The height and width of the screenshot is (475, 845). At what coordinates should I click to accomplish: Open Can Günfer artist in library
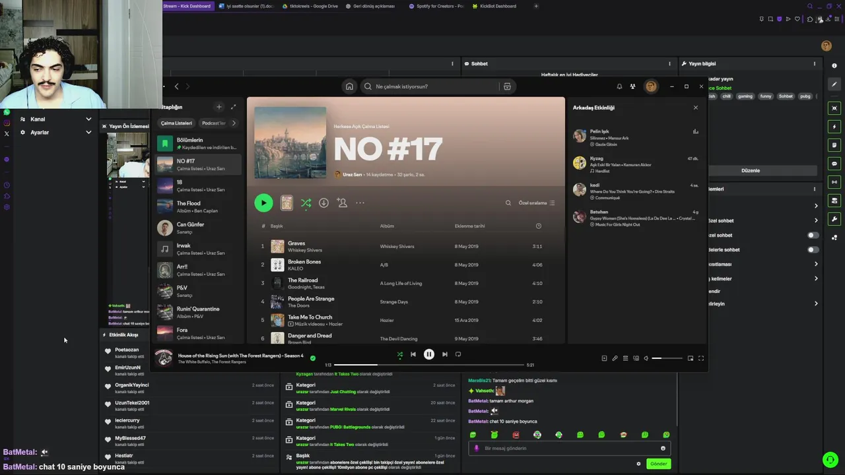coord(199,228)
